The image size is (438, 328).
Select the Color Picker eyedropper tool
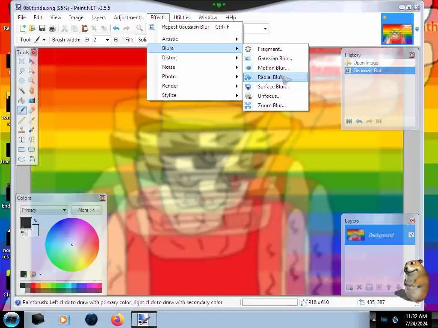pyautogui.click(x=32, y=120)
